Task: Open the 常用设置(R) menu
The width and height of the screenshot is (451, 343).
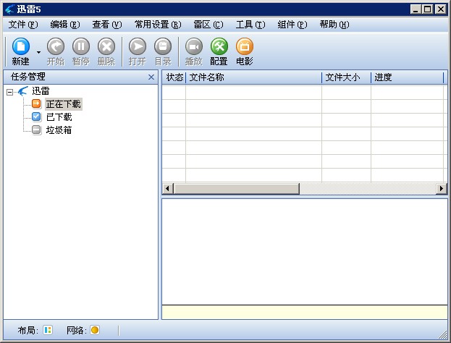Action: click(158, 25)
